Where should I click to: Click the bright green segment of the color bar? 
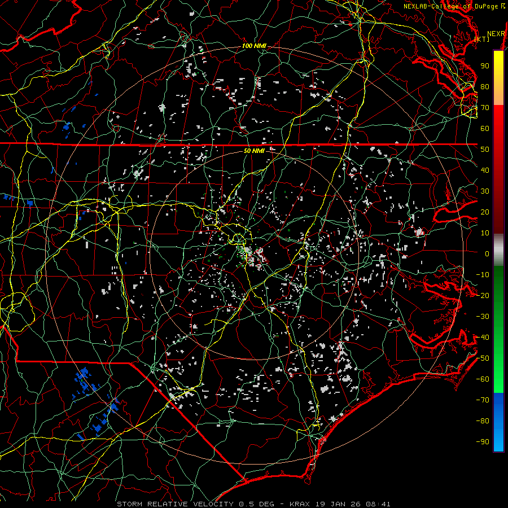498,376
